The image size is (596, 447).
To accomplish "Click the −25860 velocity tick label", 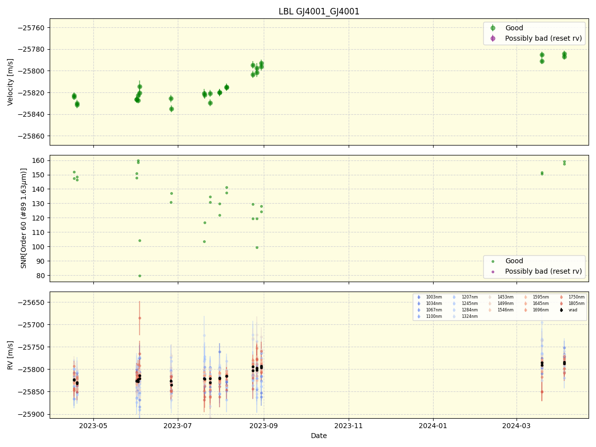I will [31, 136].
